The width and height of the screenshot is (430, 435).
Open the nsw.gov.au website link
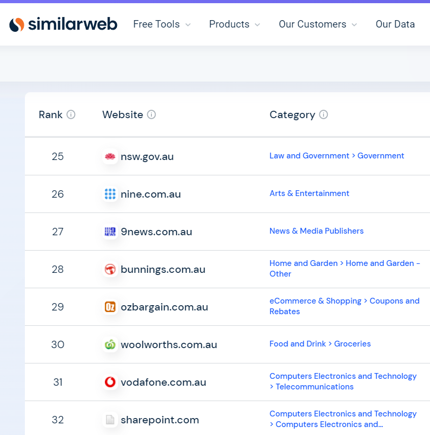pos(147,157)
